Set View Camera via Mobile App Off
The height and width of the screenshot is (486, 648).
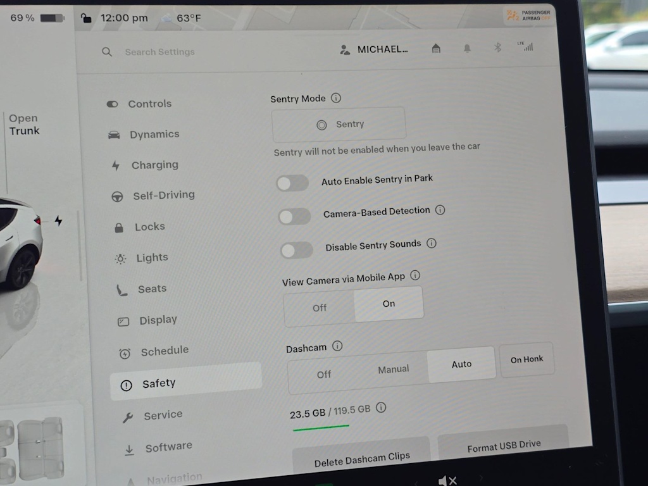(320, 308)
